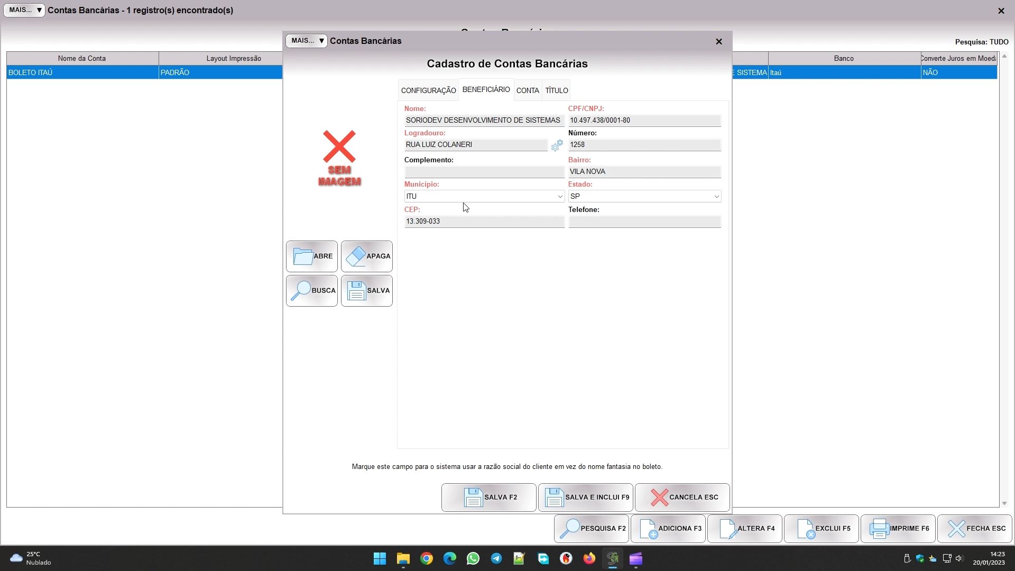Image resolution: width=1015 pixels, height=571 pixels.
Task: Switch to the CONFIGURAÇÃO tab
Action: [428, 90]
